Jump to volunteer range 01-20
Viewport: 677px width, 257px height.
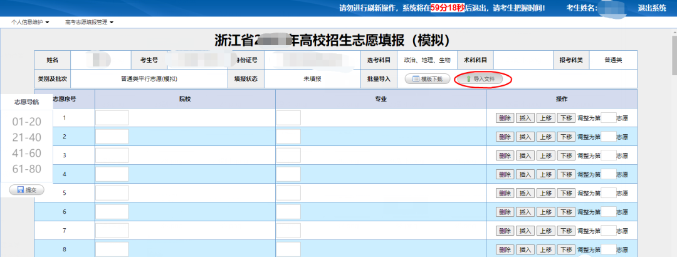coord(26,122)
